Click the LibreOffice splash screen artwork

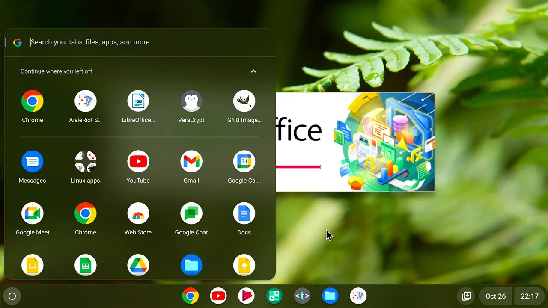tap(385, 142)
